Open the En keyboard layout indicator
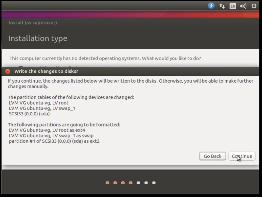262x197 pixels. 233,6
